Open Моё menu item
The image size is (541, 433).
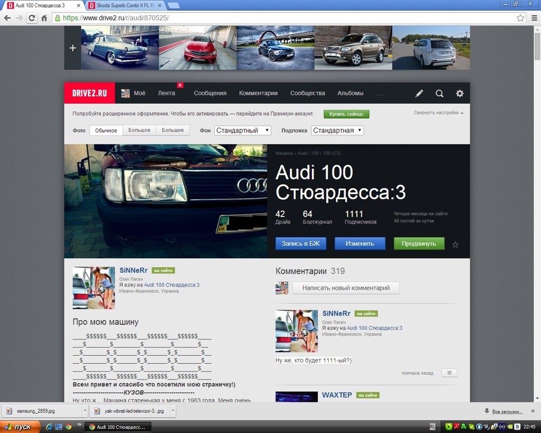click(133, 93)
